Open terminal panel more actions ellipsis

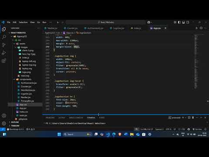(x=197, y=117)
